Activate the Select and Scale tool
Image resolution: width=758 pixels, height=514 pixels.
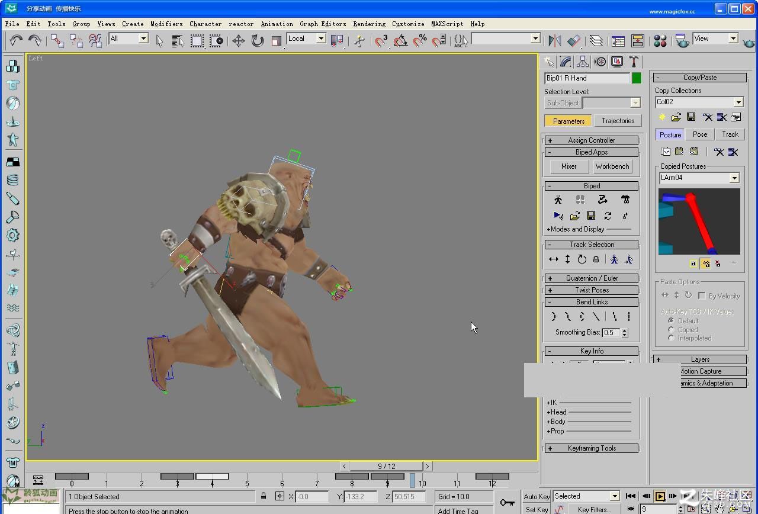click(x=276, y=40)
